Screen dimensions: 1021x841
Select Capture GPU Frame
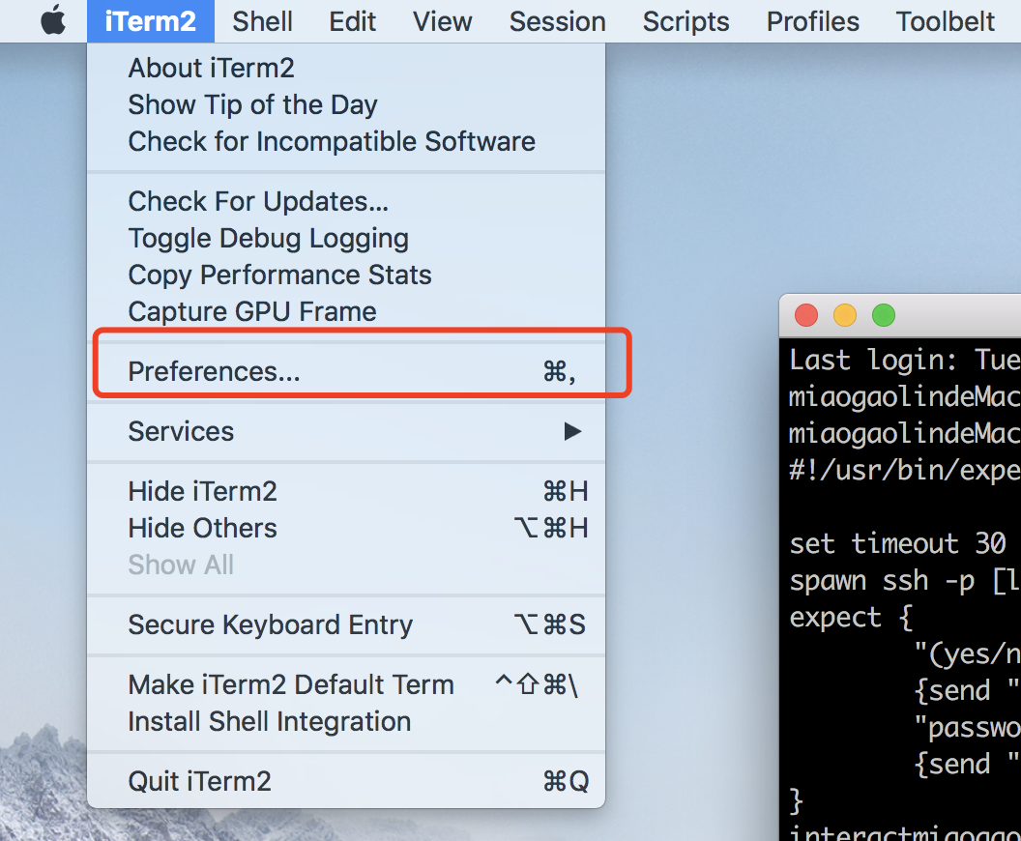point(346,312)
